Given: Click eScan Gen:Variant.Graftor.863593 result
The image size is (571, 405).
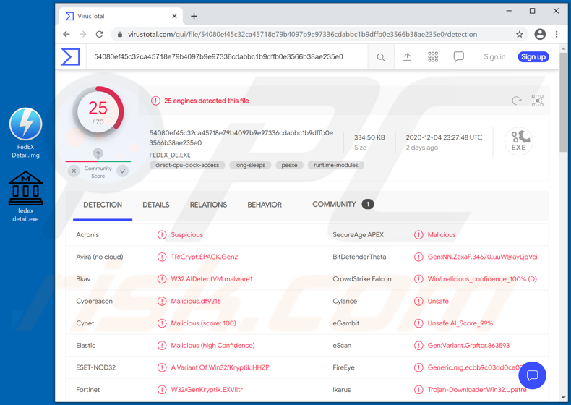Looking at the screenshot, I should pyautogui.click(x=468, y=346).
